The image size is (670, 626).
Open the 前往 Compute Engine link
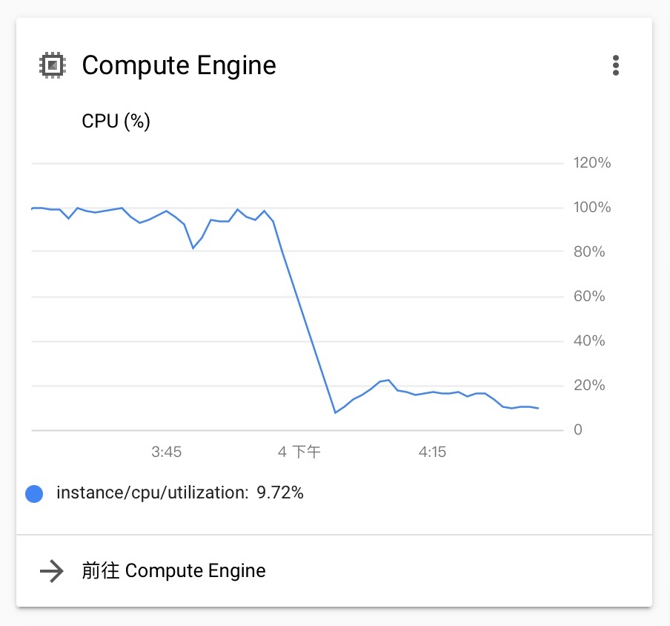173,571
